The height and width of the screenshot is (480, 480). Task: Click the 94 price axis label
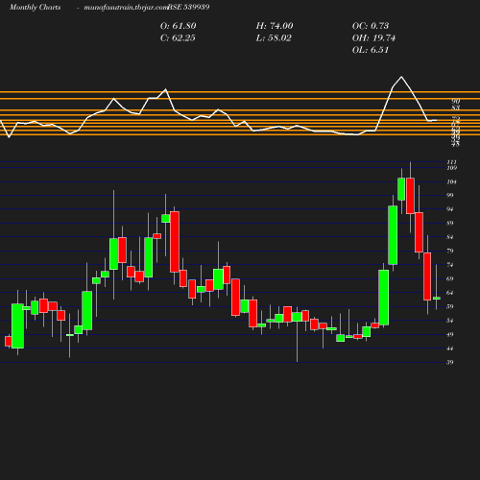(x=450, y=209)
